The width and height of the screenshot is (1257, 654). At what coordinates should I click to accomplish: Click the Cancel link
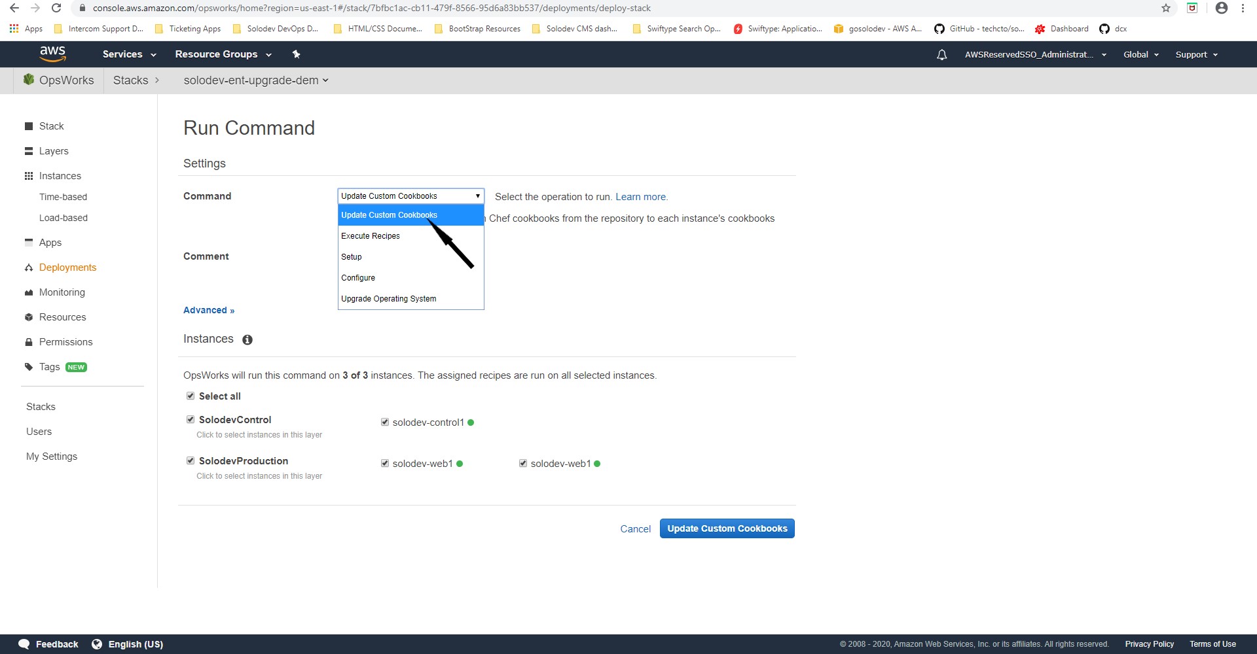[635, 529]
